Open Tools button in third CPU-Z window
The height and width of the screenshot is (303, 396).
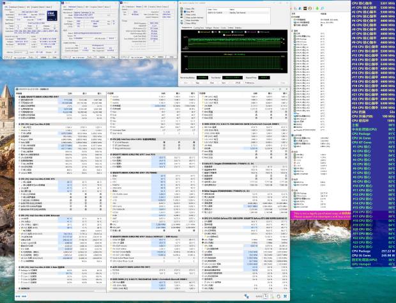pos(148,57)
